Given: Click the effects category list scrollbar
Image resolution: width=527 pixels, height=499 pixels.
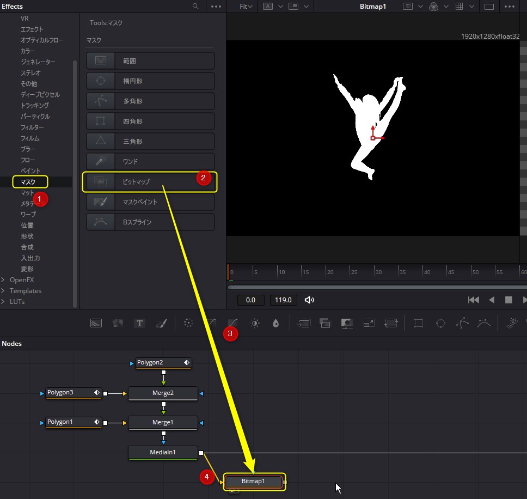Looking at the screenshot, I should tap(75, 183).
